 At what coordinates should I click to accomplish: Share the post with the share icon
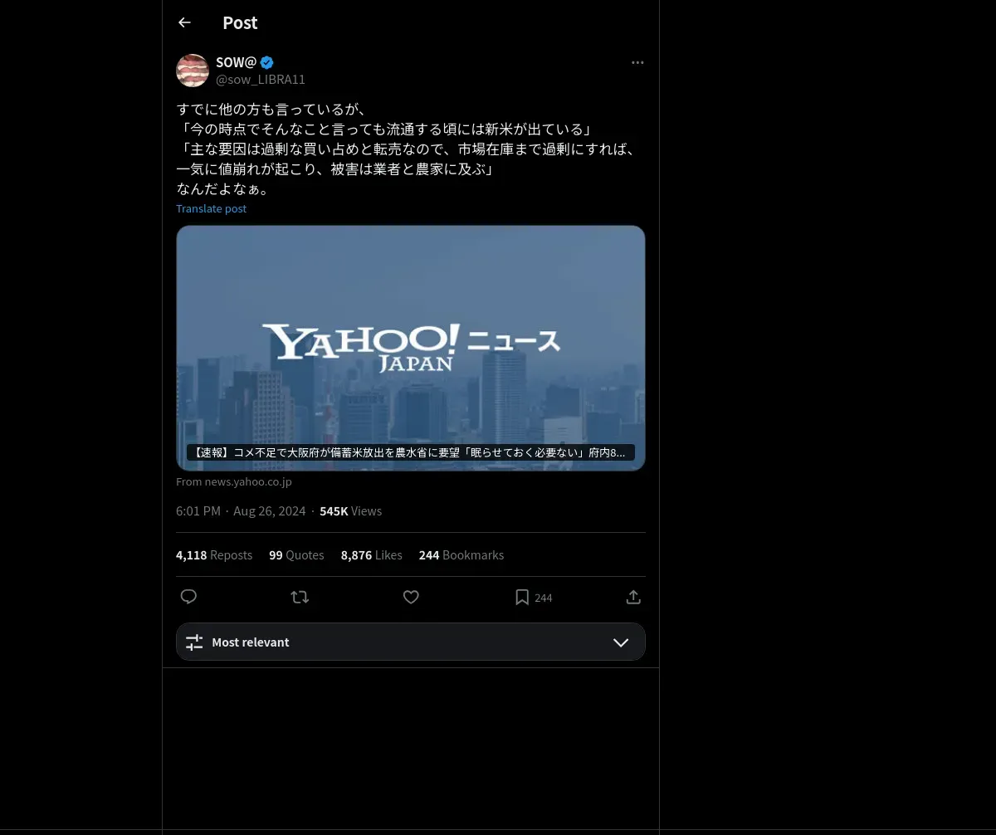click(x=633, y=597)
